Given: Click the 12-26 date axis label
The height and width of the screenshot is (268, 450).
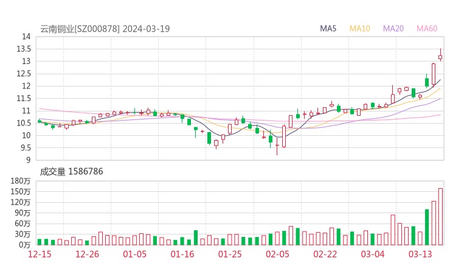Looking at the screenshot, I should [x=87, y=254].
